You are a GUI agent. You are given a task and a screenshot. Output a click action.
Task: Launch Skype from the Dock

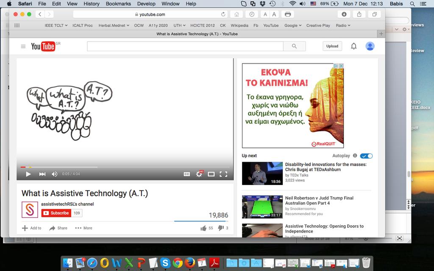click(165, 263)
